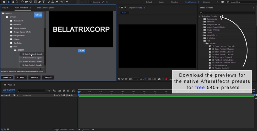Viewport: 257px width, 131px height.
Task: Collapse the Text node in ASAP Previewer
Action: (11, 47)
